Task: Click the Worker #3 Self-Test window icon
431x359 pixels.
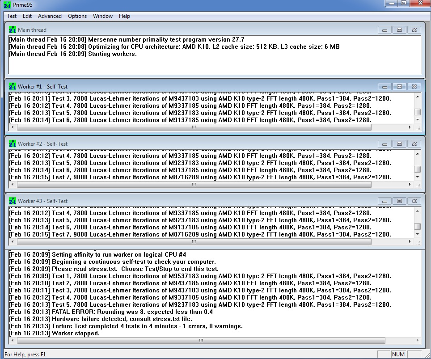Action: coord(13,201)
